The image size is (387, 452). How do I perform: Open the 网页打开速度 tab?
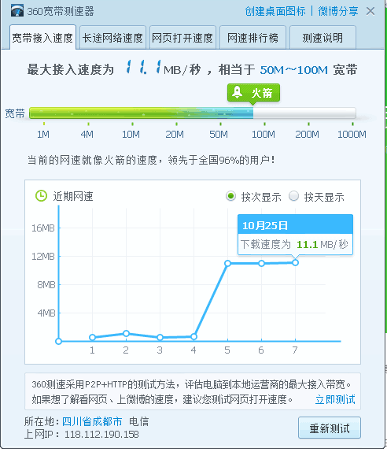[x=182, y=38]
